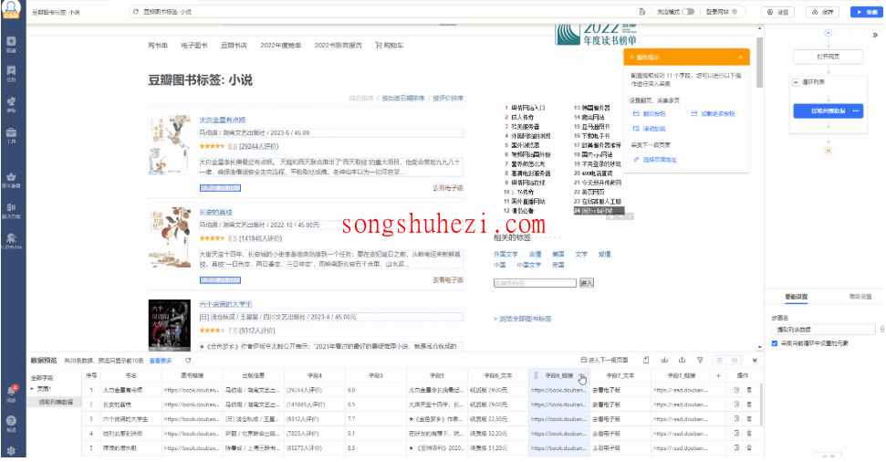Open the 登录网站 shield option
This screenshot has height=462, width=886.
[722, 12]
